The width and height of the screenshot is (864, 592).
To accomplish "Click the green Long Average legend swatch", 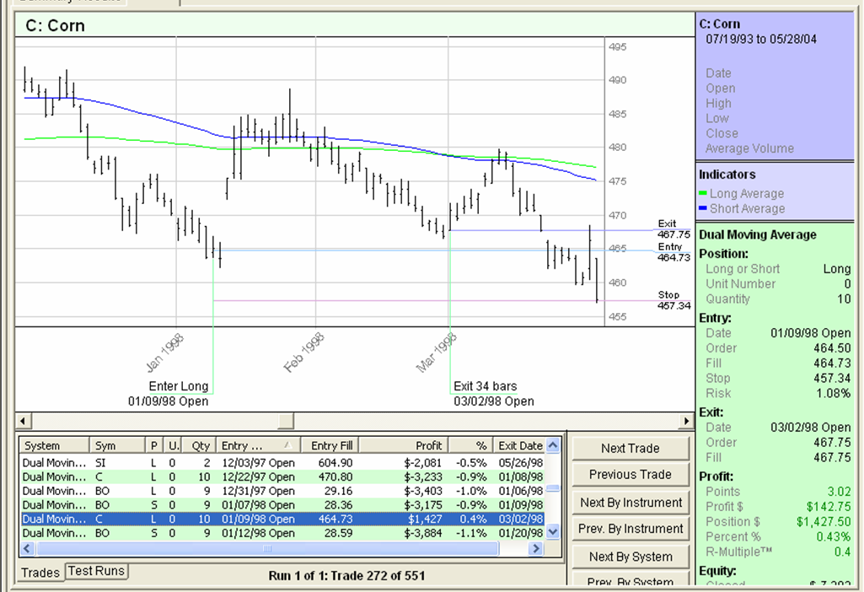I will (x=703, y=194).
